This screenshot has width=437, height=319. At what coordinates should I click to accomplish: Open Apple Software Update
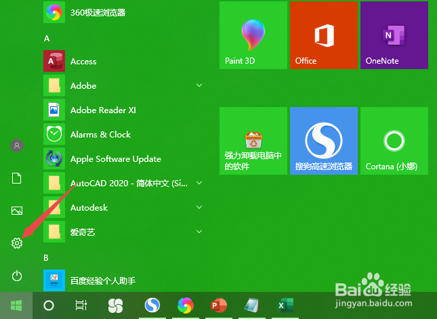[x=124, y=158]
